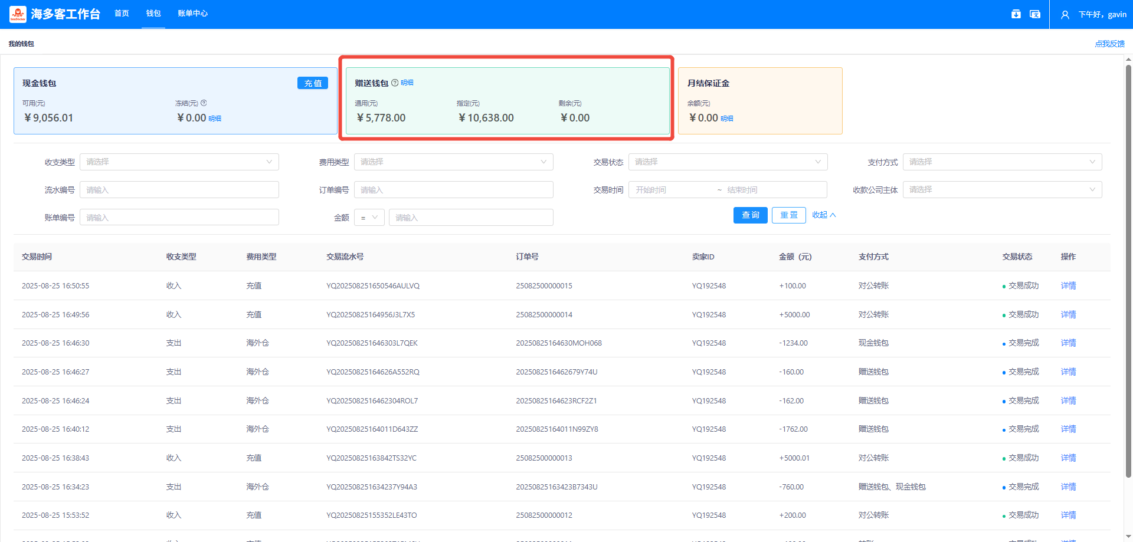Open 详情 for transaction at 16:46:24

[1068, 401]
